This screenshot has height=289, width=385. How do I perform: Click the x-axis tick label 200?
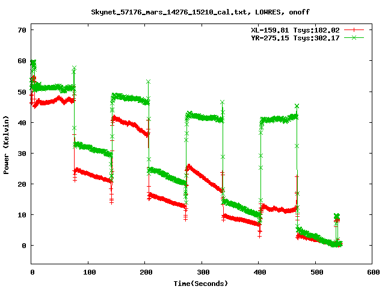[x=146, y=272]
